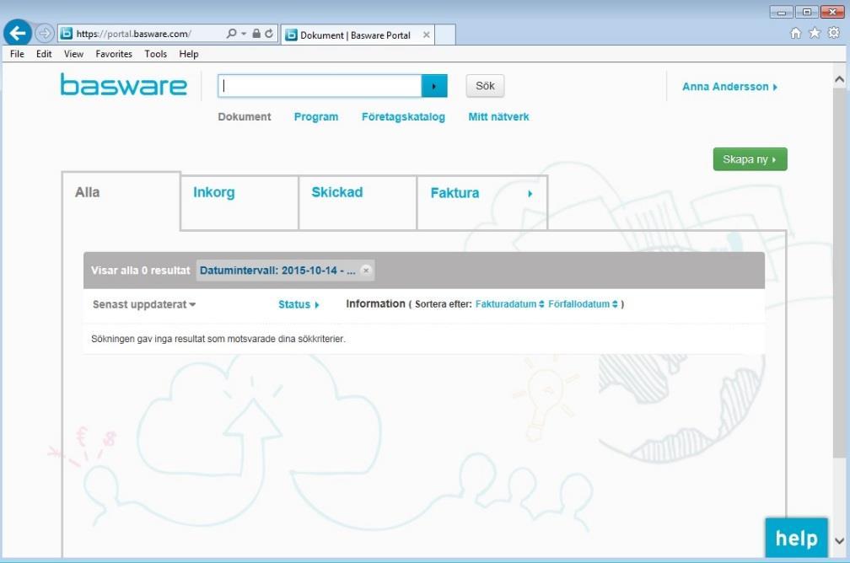Open Senast uppdaterat sort dropdown
This screenshot has width=850, height=563.
[143, 304]
